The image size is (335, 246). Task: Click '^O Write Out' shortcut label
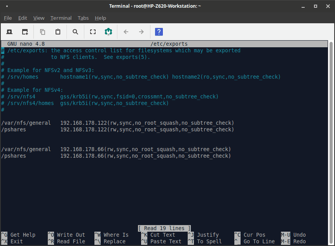[67, 235]
